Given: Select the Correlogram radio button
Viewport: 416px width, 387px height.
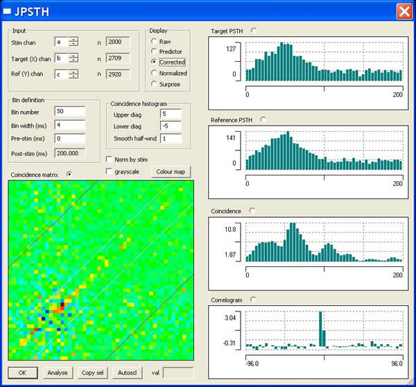Looking at the screenshot, I should (x=253, y=299).
